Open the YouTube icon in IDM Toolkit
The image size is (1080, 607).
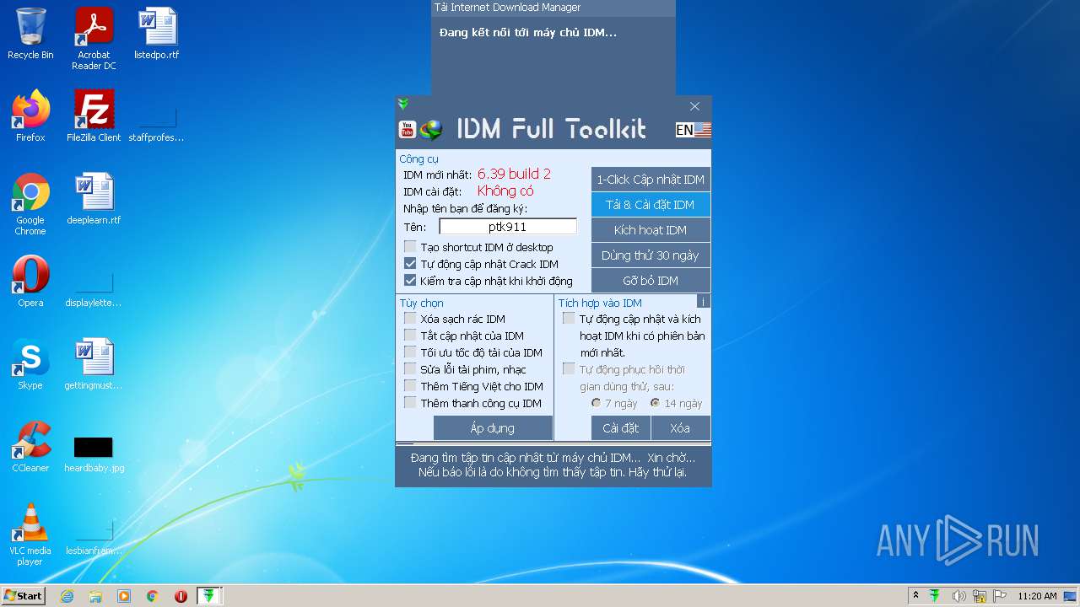[407, 130]
